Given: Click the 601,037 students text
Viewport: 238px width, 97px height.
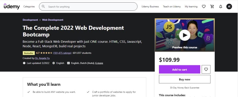Looking at the screenshot, I should click(x=82, y=53).
